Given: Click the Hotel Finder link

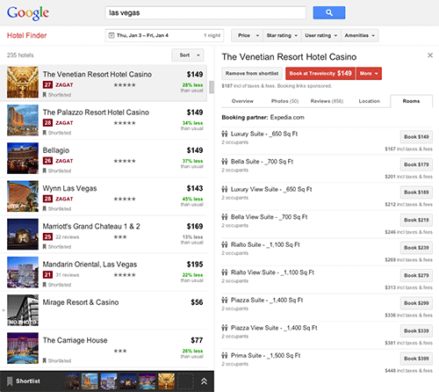Looking at the screenshot, I should point(26,35).
